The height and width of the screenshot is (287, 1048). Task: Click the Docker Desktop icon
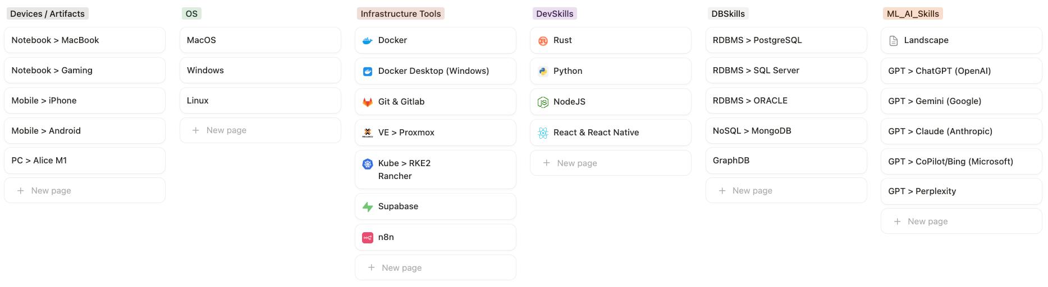tap(368, 72)
